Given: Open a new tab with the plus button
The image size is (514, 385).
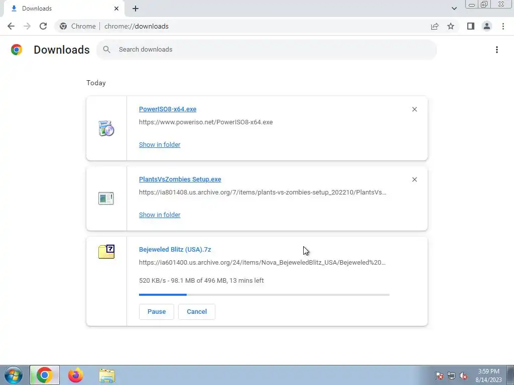Looking at the screenshot, I should point(136,9).
